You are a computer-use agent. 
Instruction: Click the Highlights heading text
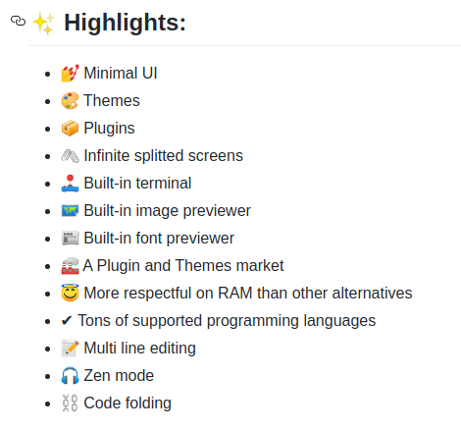(125, 23)
